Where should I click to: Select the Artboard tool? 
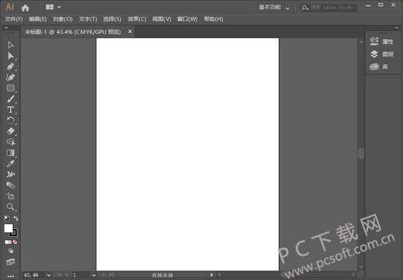pos(10,196)
